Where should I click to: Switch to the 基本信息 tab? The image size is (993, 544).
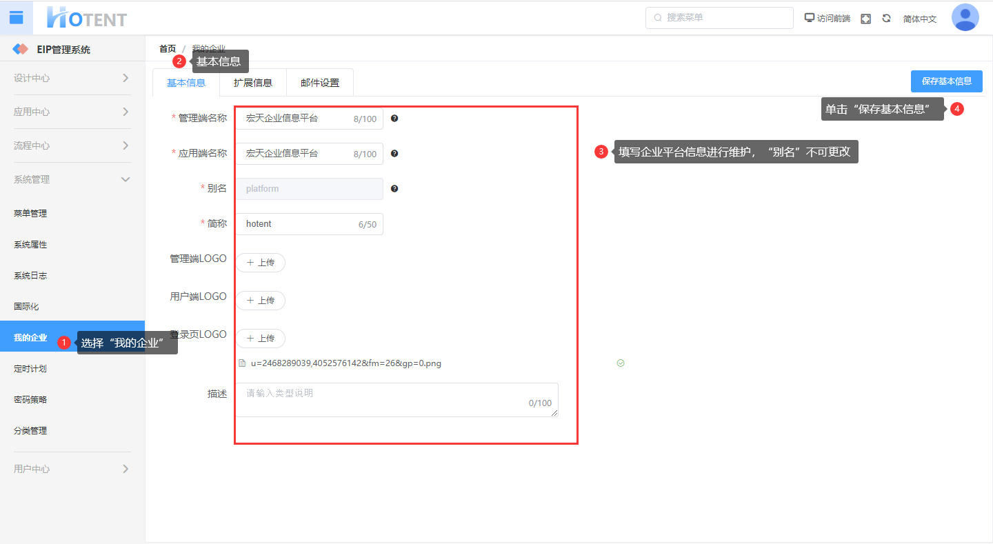[x=186, y=83]
